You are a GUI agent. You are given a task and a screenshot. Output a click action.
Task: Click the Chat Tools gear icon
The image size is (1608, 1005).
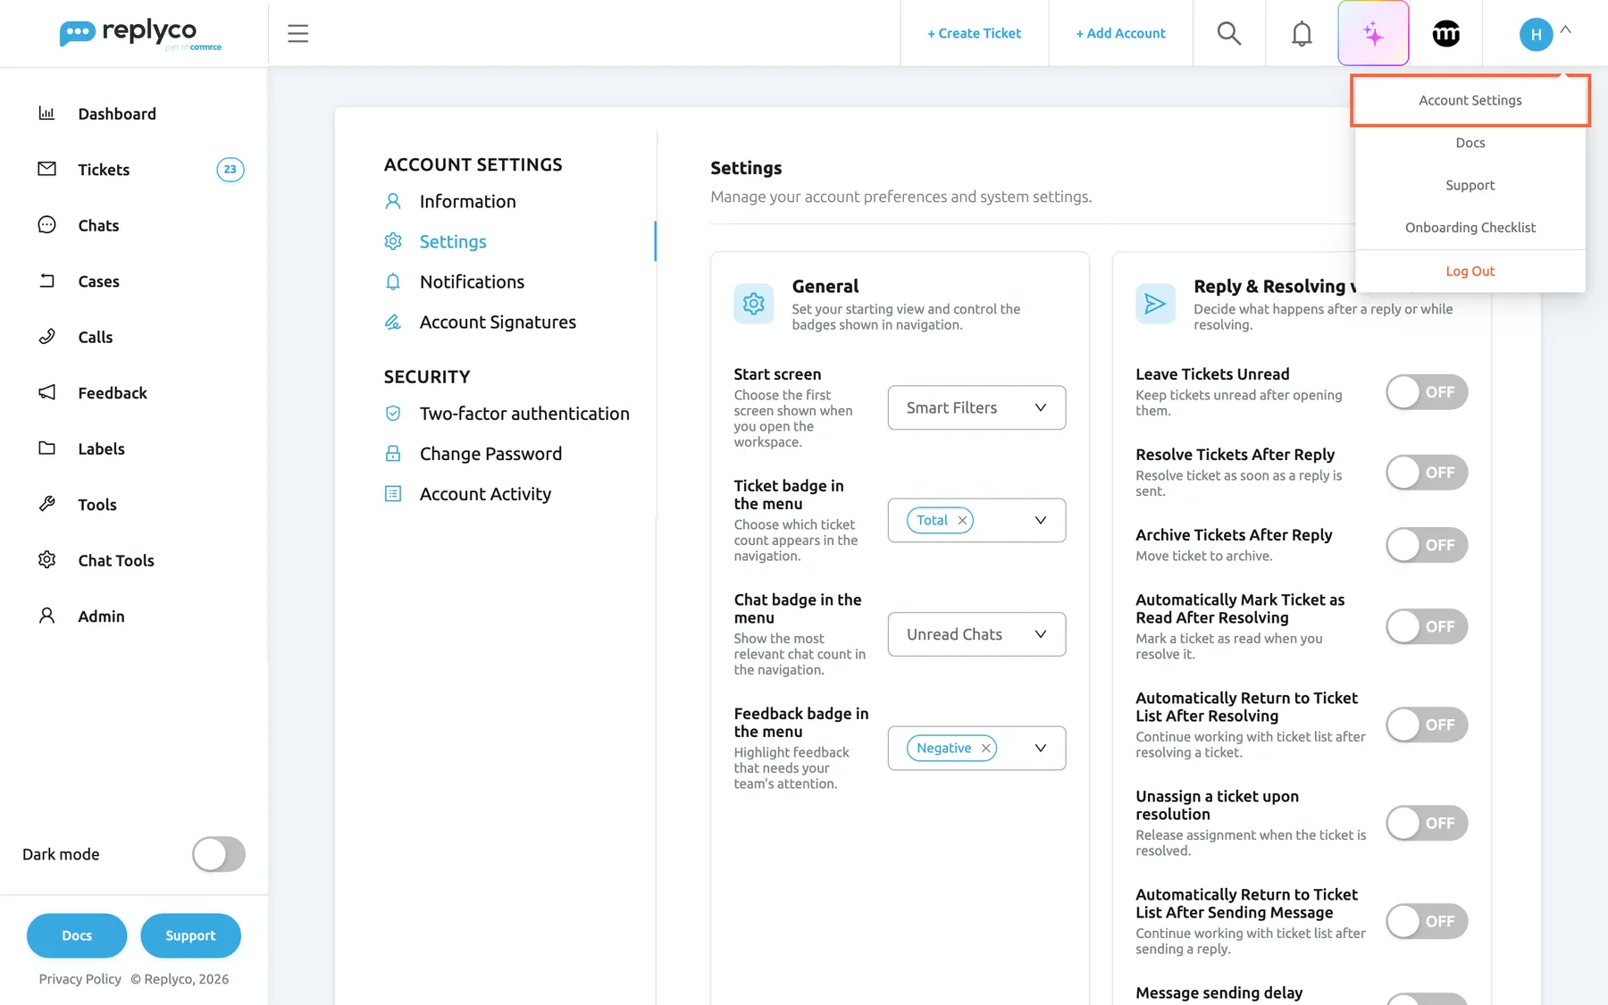pyautogui.click(x=46, y=560)
